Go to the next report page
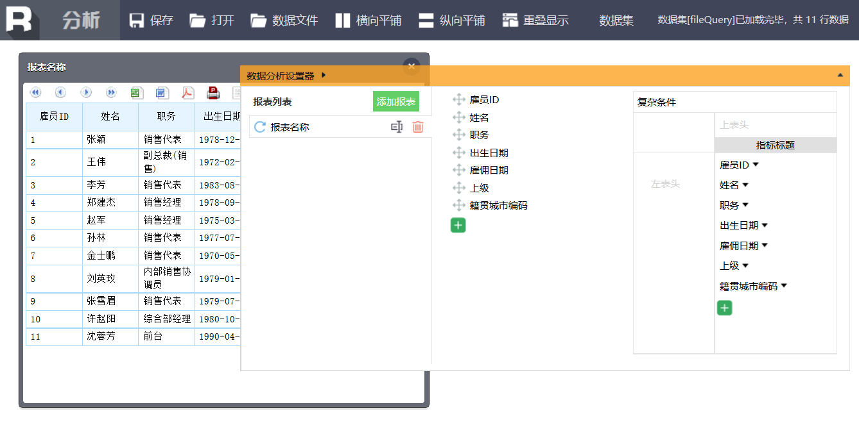Image resolution: width=859 pixels, height=423 pixels. click(85, 93)
